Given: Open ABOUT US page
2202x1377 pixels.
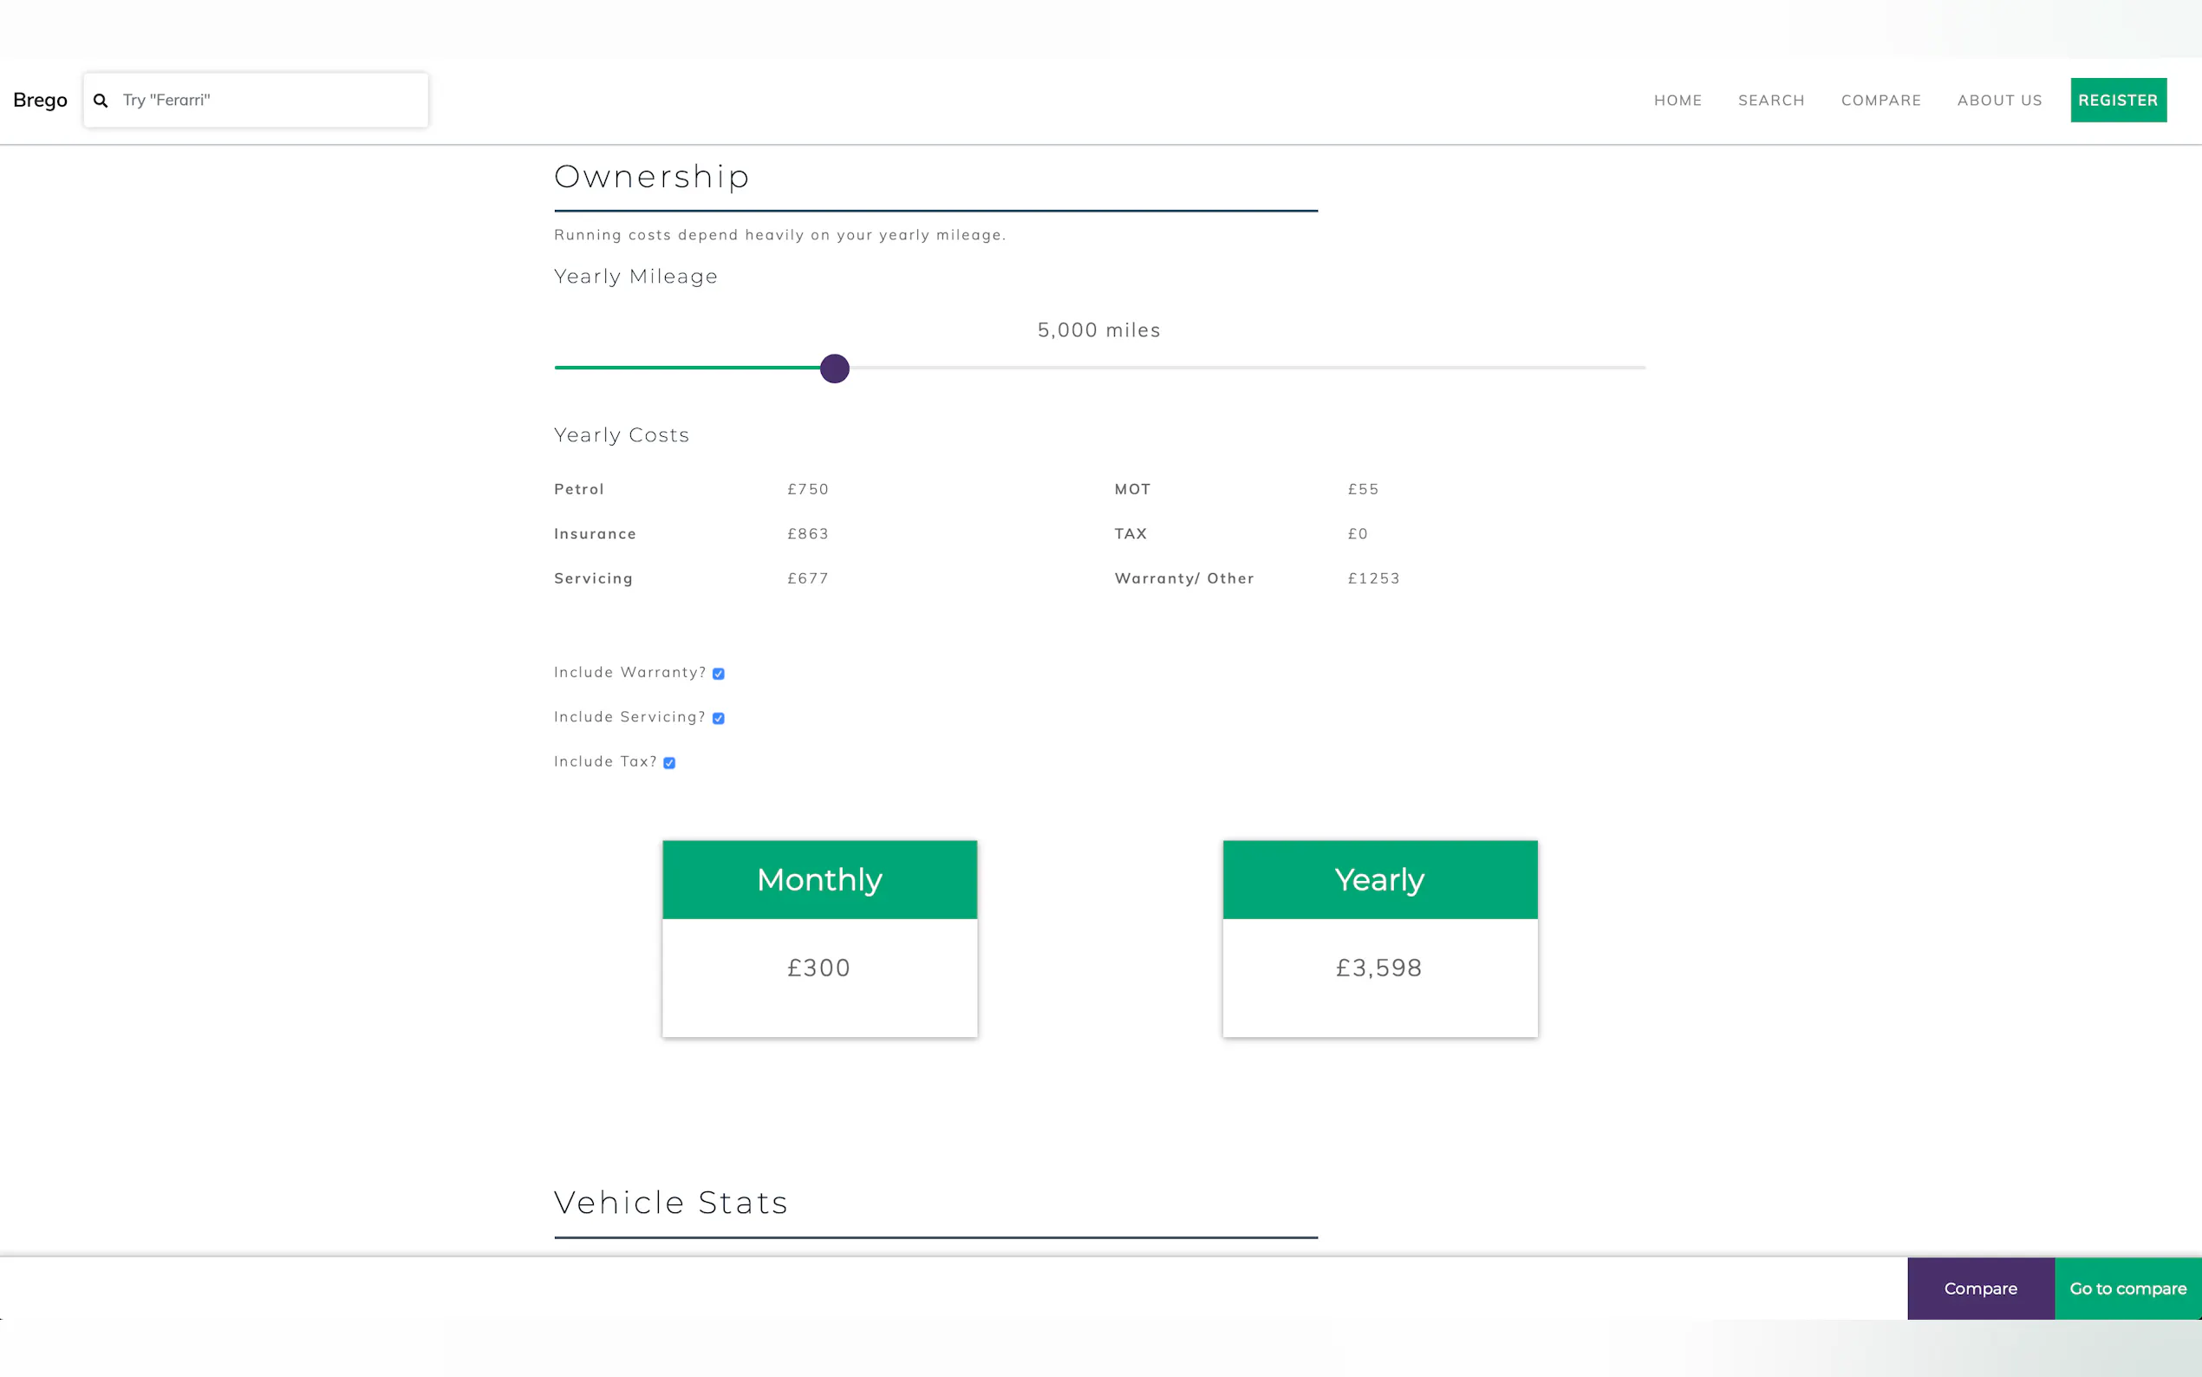Looking at the screenshot, I should (1999, 101).
